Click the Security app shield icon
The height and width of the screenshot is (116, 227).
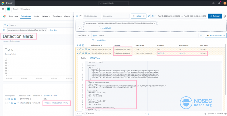pos(4,16)
